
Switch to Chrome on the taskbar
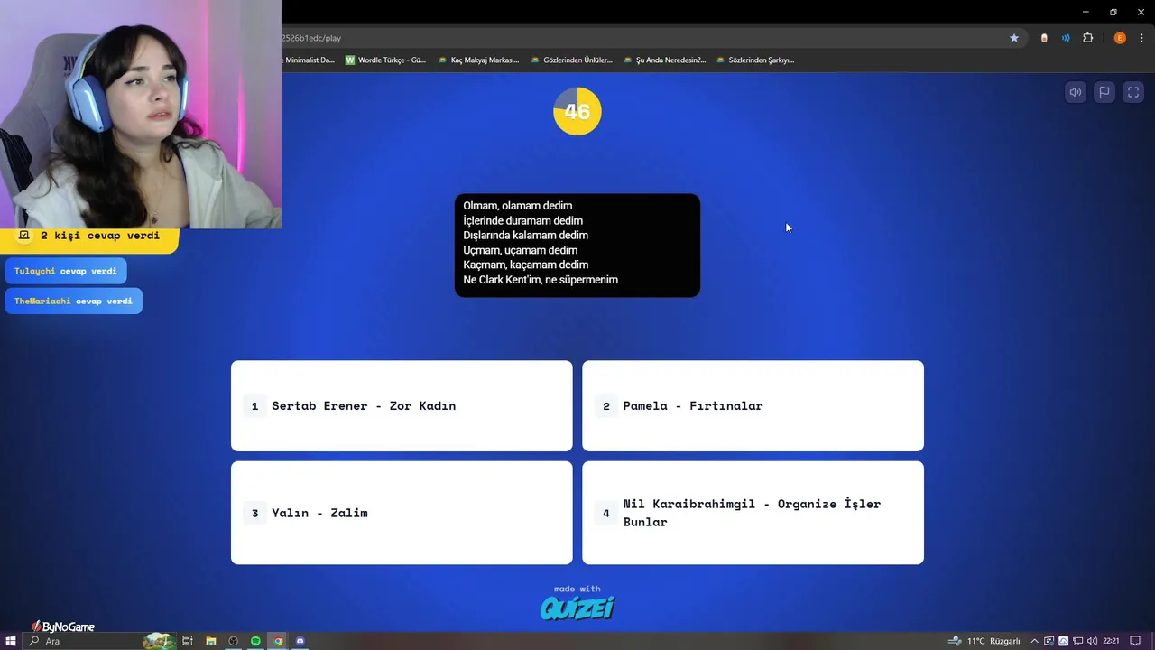[278, 641]
